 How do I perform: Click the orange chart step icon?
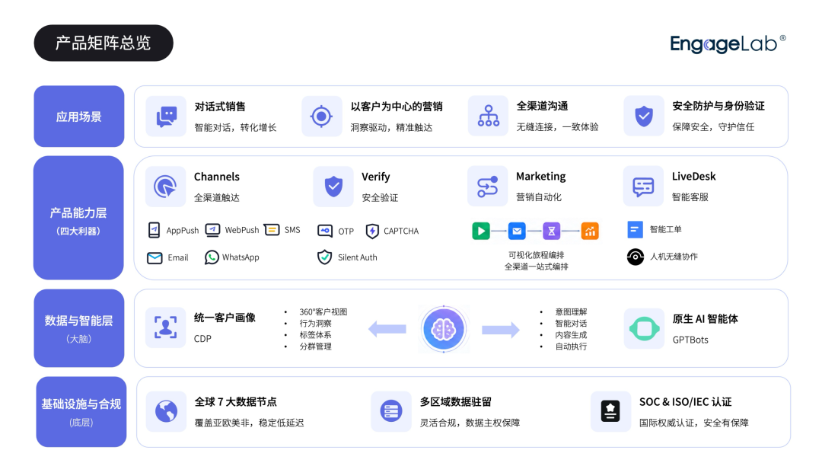590,231
